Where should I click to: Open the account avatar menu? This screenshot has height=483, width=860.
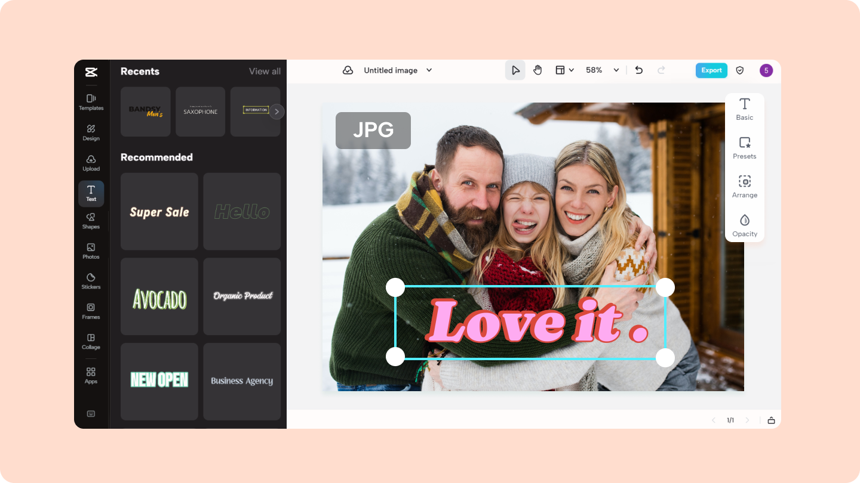point(766,70)
